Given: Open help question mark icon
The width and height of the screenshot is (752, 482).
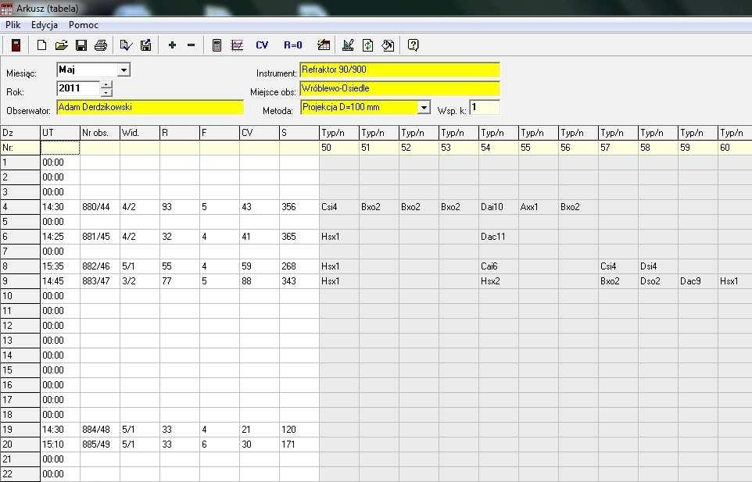Looking at the screenshot, I should [413, 45].
